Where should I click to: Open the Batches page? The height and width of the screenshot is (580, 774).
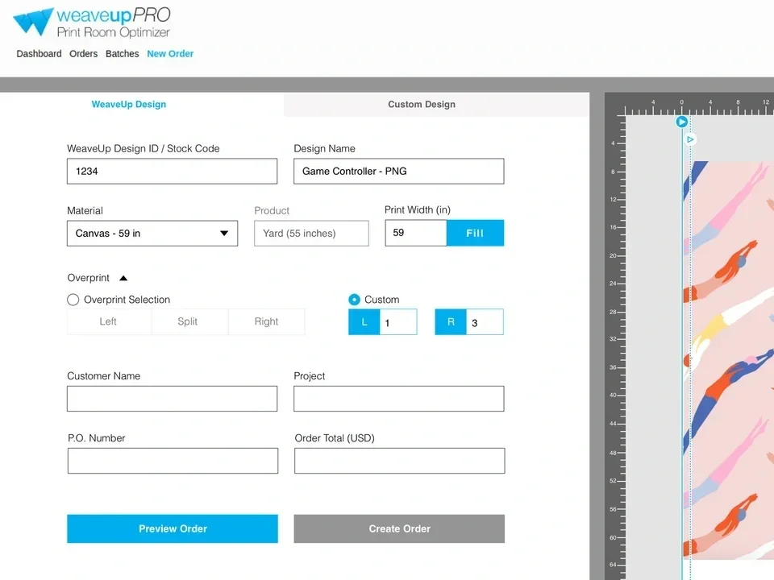click(122, 53)
